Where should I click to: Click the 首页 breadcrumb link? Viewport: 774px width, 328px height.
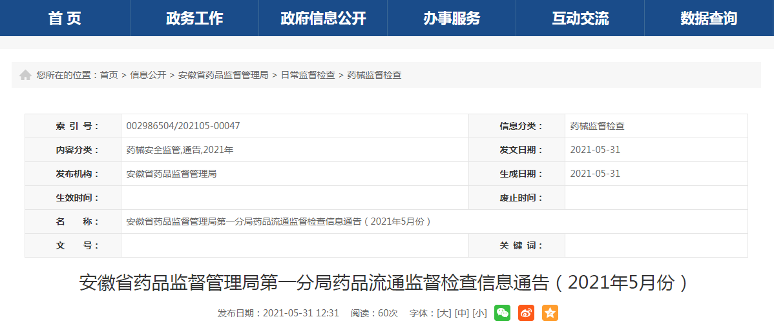coord(109,75)
